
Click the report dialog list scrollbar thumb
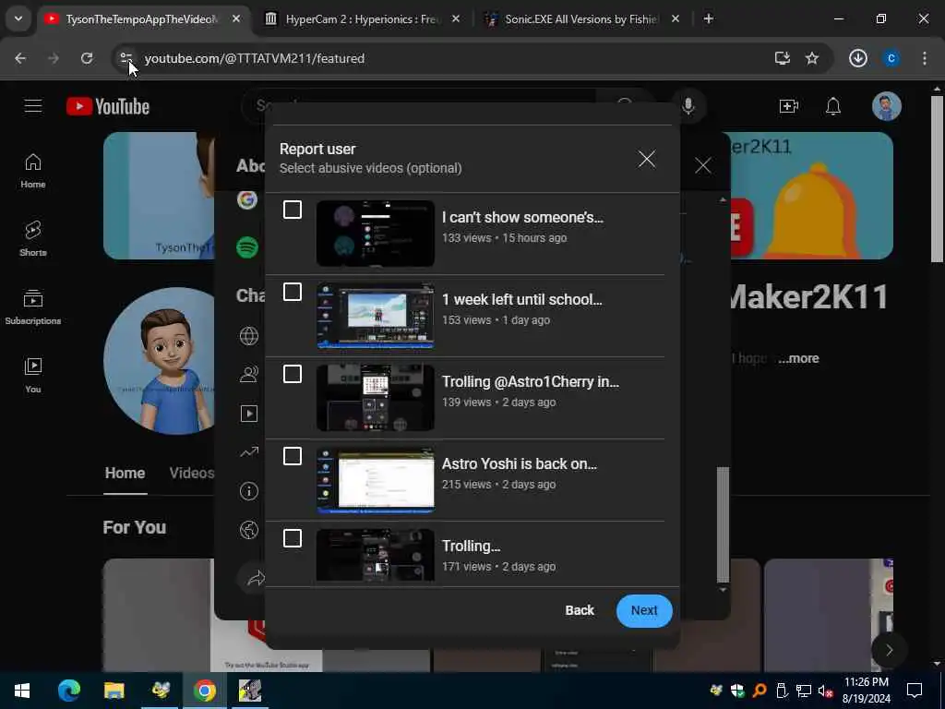click(723, 524)
